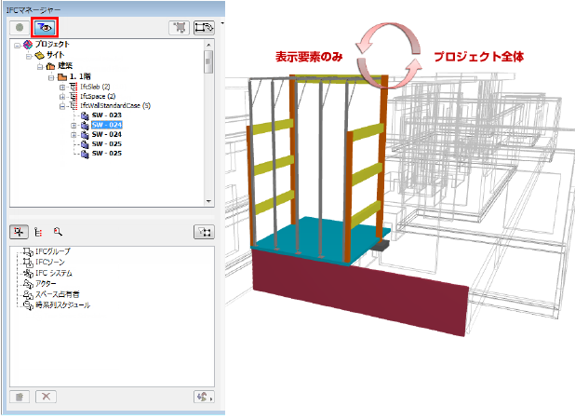Toggle visible elements only eye button
The height and width of the screenshot is (419, 575).
[45, 28]
